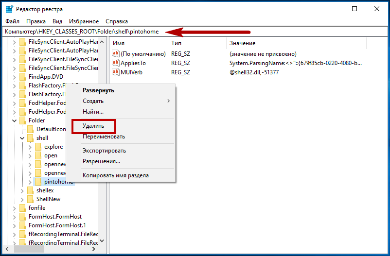
Task: Click the folder icon of FormHost.FormHost.1
Action: [x=23, y=225]
